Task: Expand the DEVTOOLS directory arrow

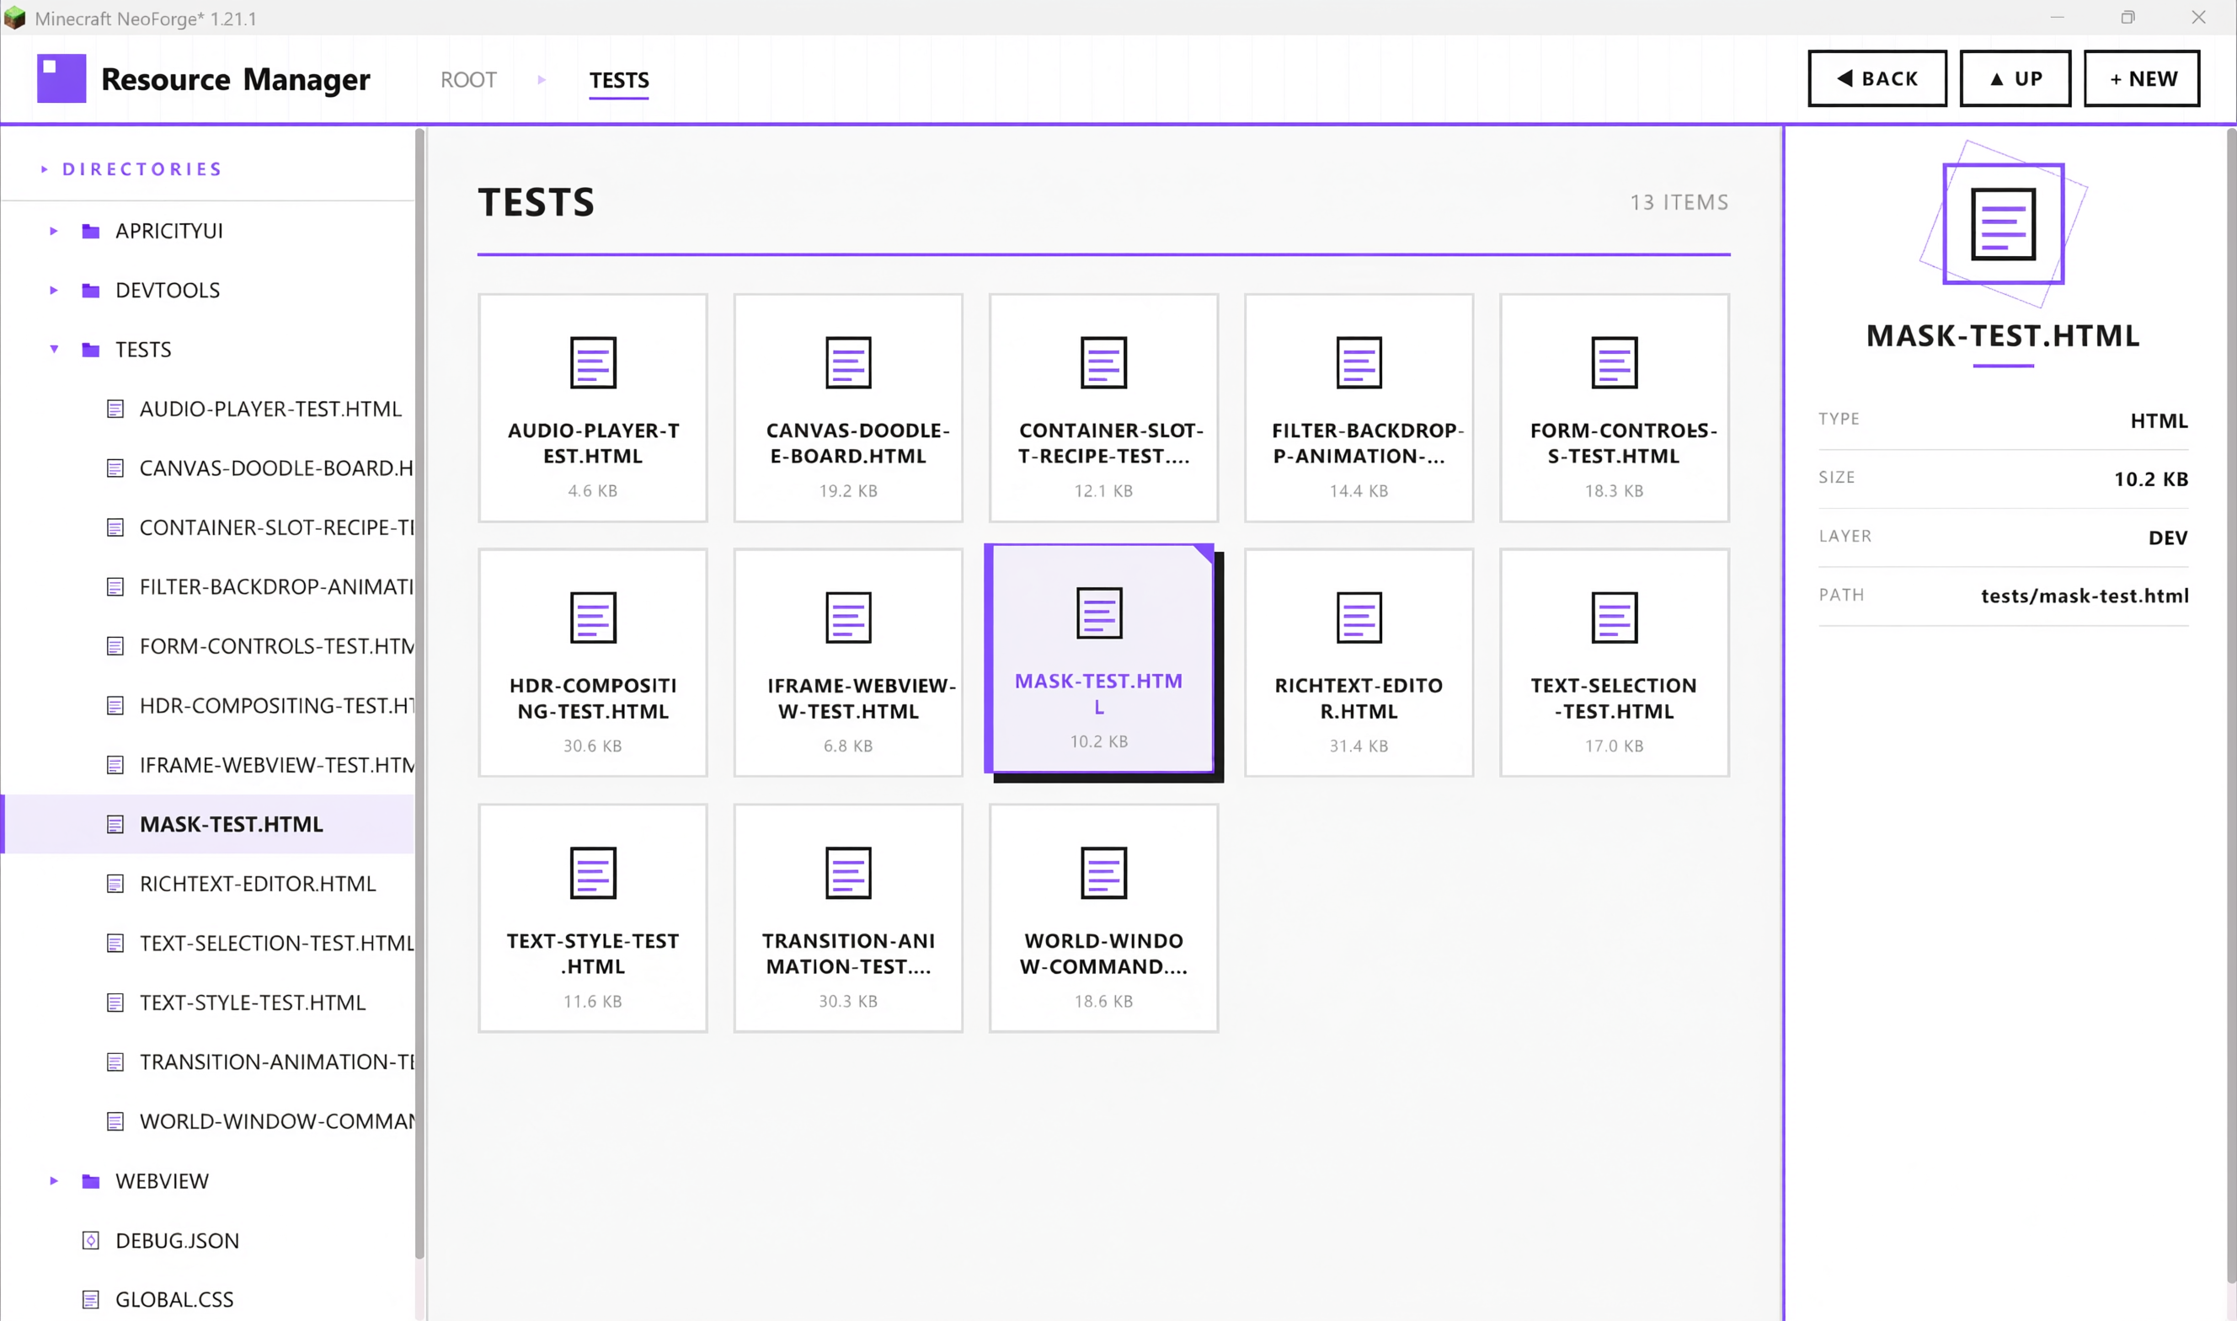Action: [53, 290]
